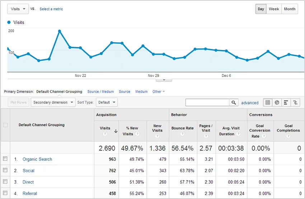This screenshot has width=305, height=199.
Task: Open the advanced filter link
Action: click(250, 103)
